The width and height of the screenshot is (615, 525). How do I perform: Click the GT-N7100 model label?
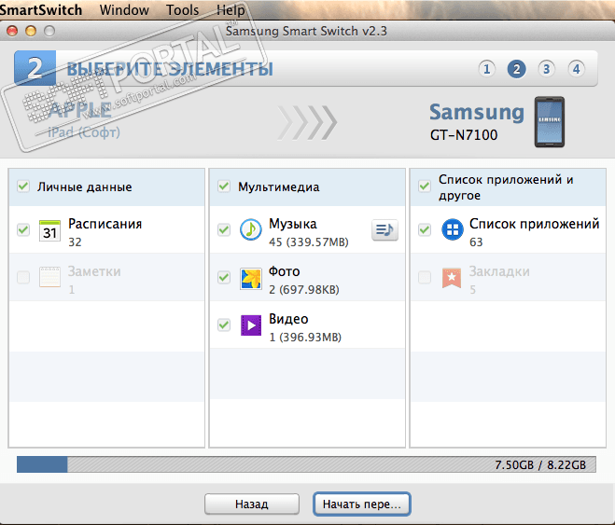[x=464, y=135]
